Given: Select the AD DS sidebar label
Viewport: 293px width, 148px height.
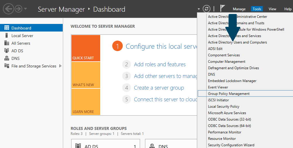Looking at the screenshot, I should [17, 51].
